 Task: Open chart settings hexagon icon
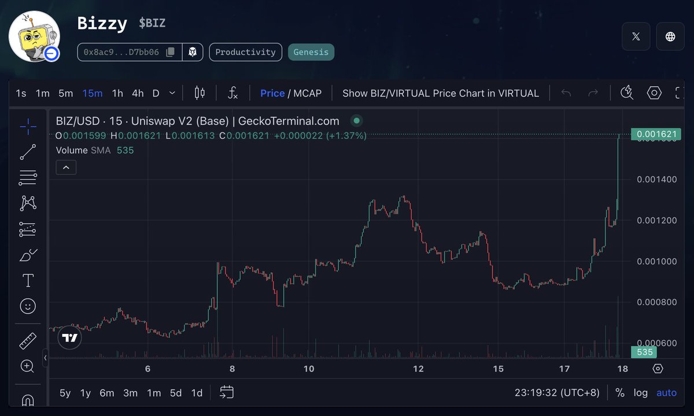(654, 93)
